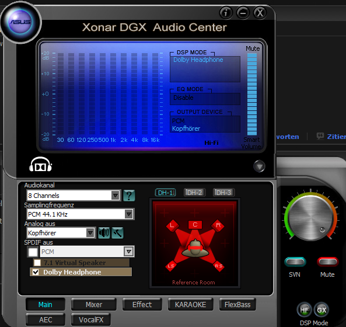346x327 pixels.
Task: Open the Analog aus Kopfhörer dropdown
Action: coord(61,233)
